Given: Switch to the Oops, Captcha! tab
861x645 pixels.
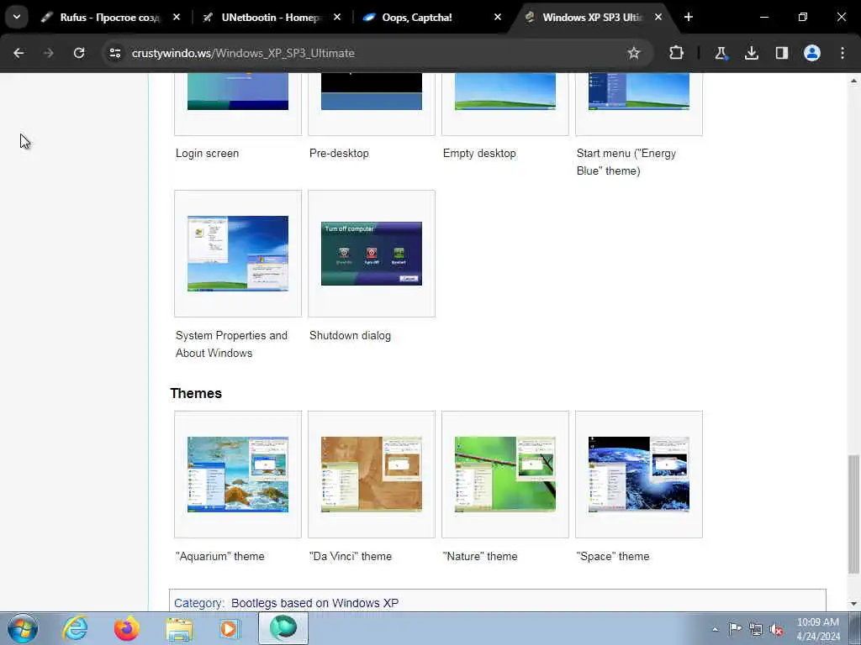Looking at the screenshot, I should point(431,18).
